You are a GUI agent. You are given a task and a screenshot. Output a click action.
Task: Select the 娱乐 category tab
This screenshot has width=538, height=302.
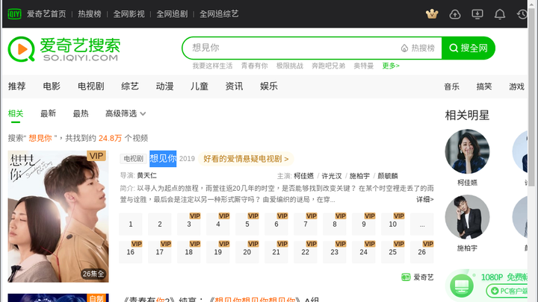tap(269, 86)
